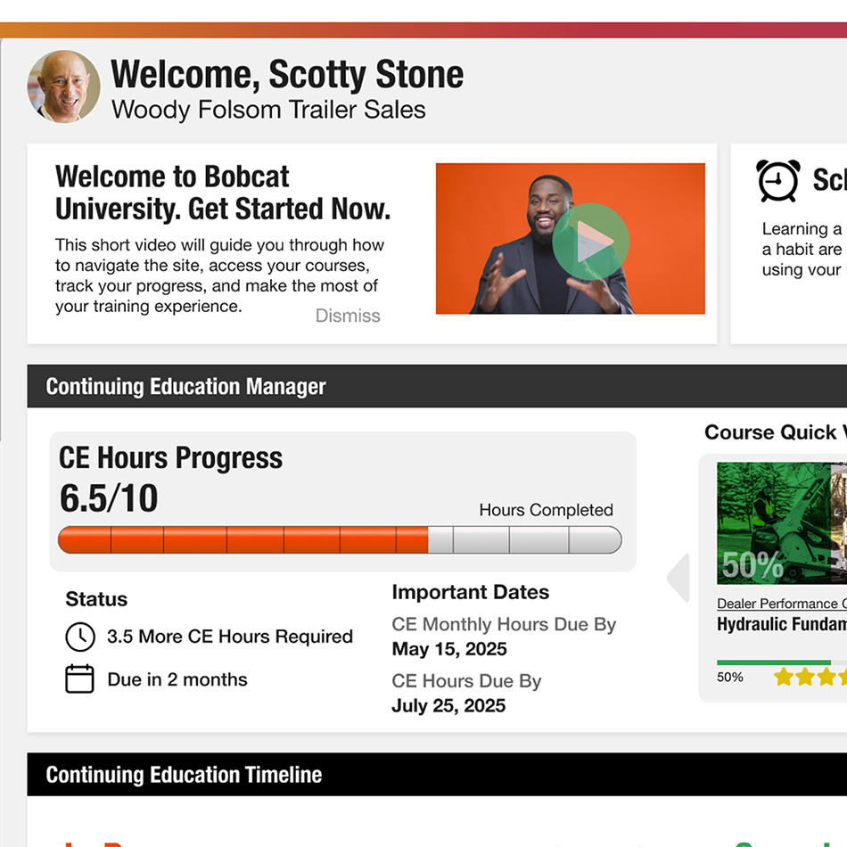Click the Welcome to Bobcat University heading
The image size is (847, 847).
[x=222, y=193]
